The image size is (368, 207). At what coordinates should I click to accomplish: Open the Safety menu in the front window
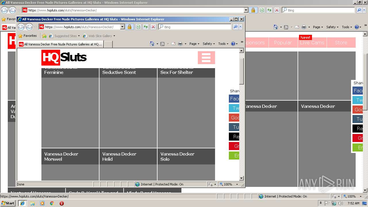pos(209,44)
